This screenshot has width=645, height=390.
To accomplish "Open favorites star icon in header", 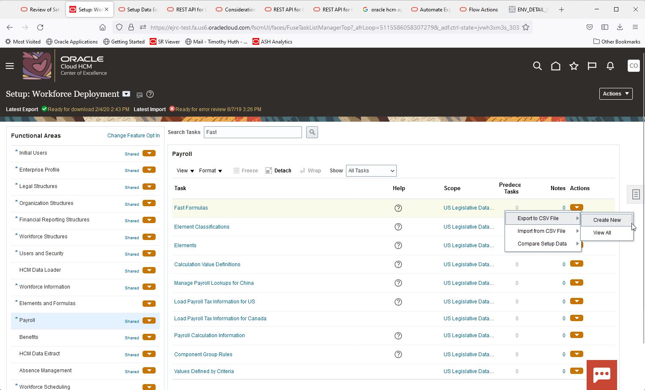I will pyautogui.click(x=574, y=66).
